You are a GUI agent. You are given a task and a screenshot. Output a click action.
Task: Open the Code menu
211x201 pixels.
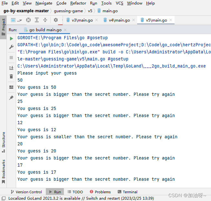pyautogui.click(x=61, y=3)
